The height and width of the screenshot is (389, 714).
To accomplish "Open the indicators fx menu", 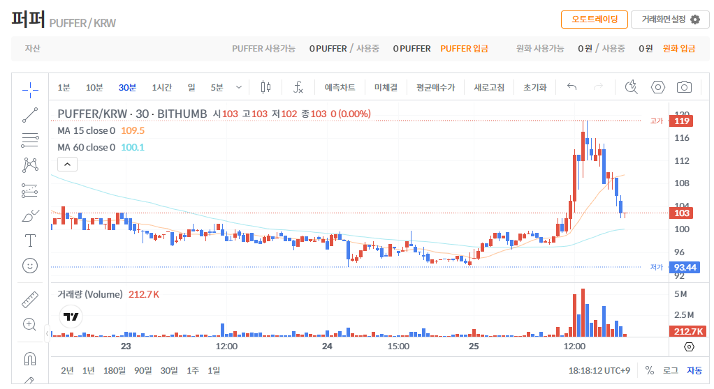I will click(x=298, y=87).
